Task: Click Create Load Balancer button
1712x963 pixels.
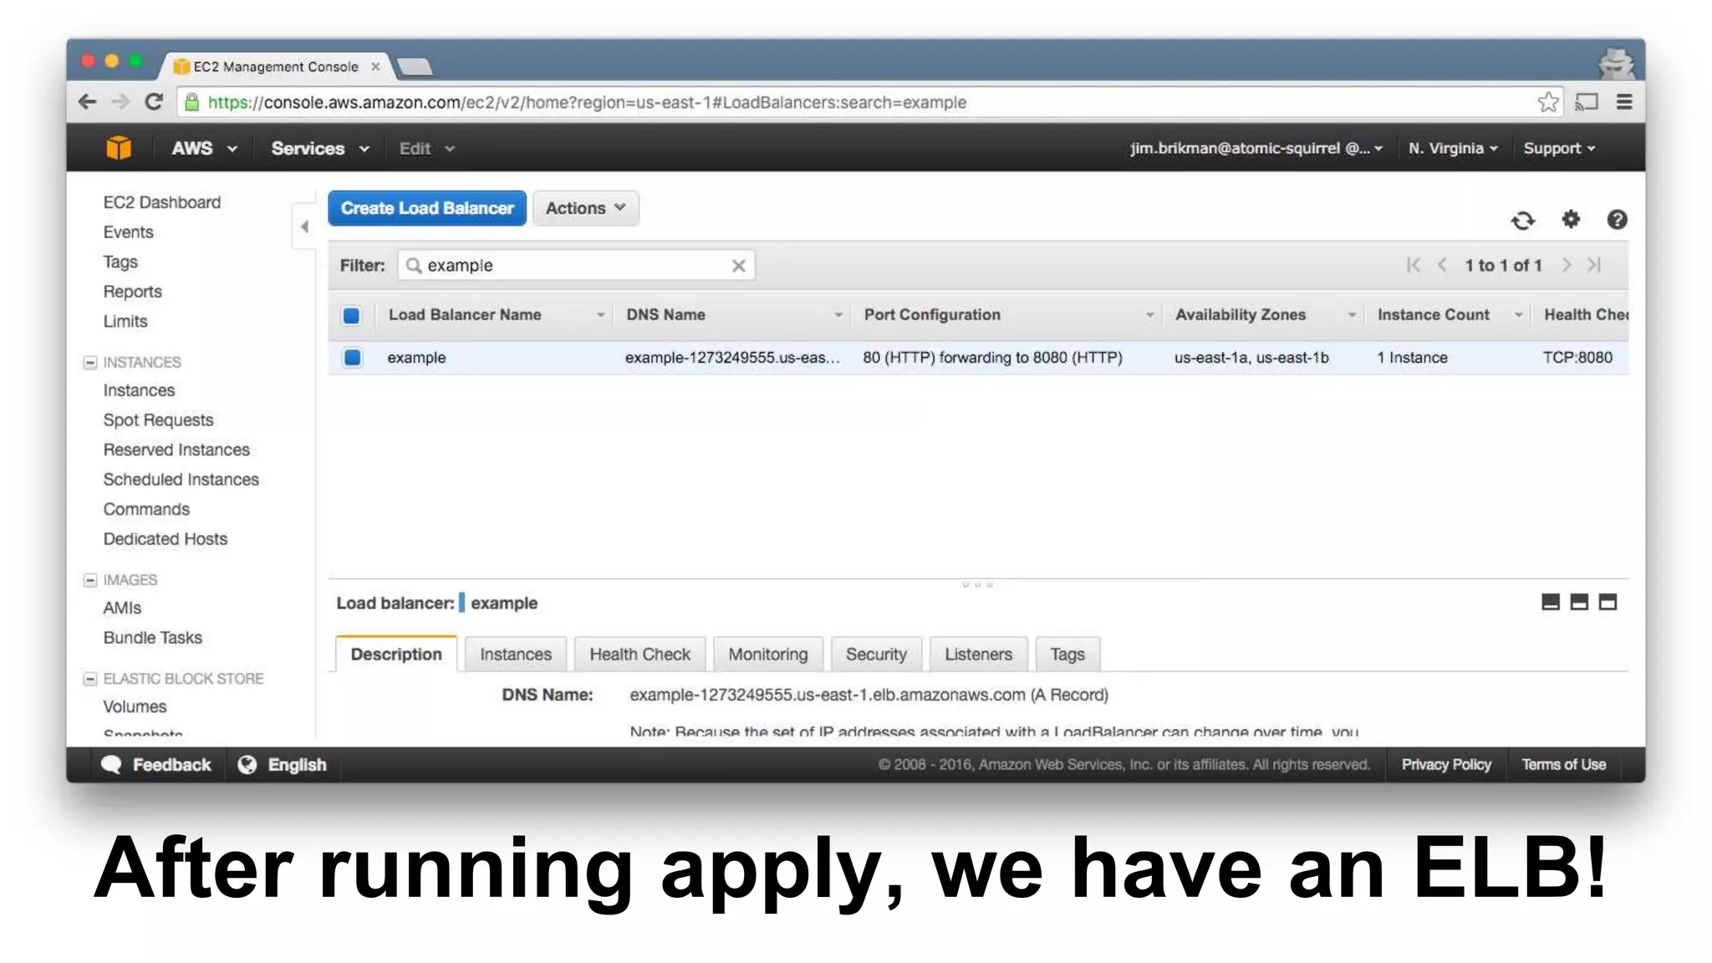Action: click(426, 208)
